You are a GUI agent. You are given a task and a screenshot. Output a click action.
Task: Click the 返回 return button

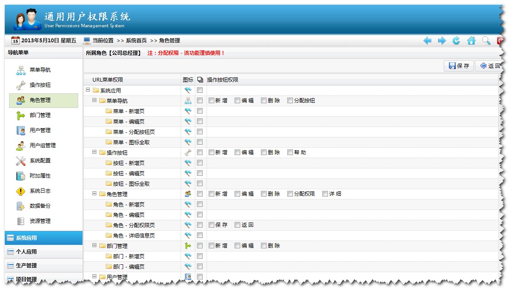point(490,65)
